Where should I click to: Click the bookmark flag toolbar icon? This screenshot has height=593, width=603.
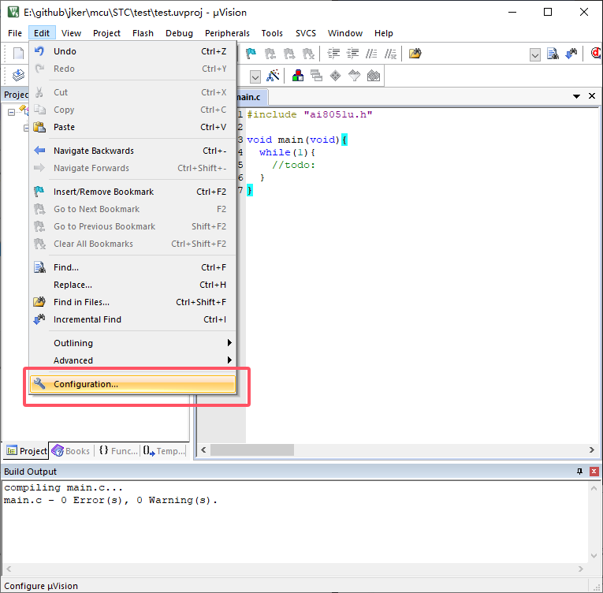pyautogui.click(x=251, y=54)
